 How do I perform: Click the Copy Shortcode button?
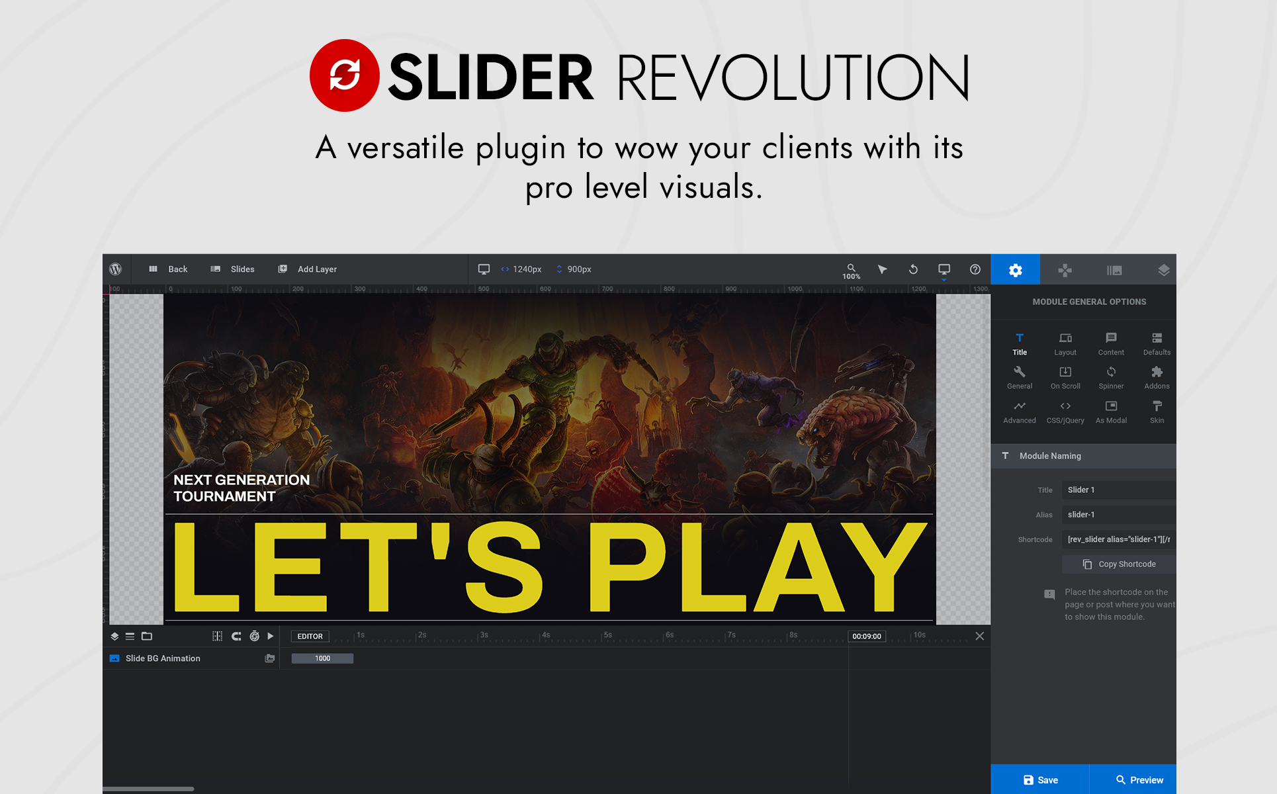[x=1119, y=564]
